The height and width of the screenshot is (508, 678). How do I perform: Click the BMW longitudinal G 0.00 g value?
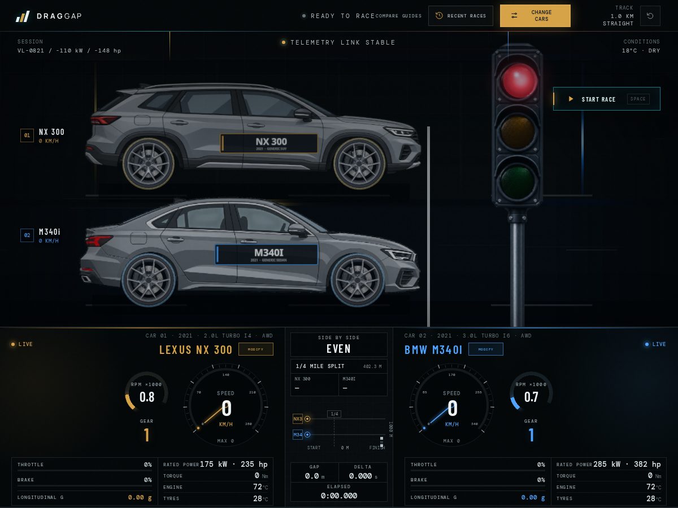(x=534, y=497)
